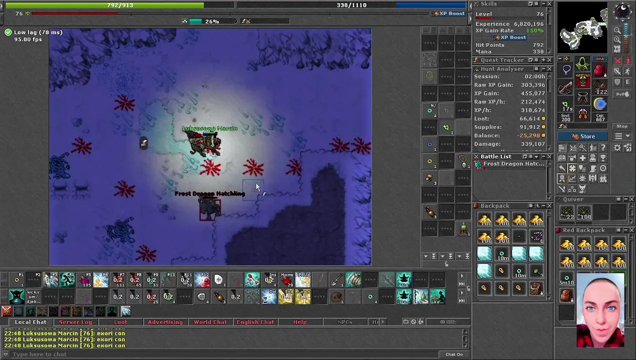636x360 pixels.
Task: Zoom out the minimap
Action: [617, 30]
